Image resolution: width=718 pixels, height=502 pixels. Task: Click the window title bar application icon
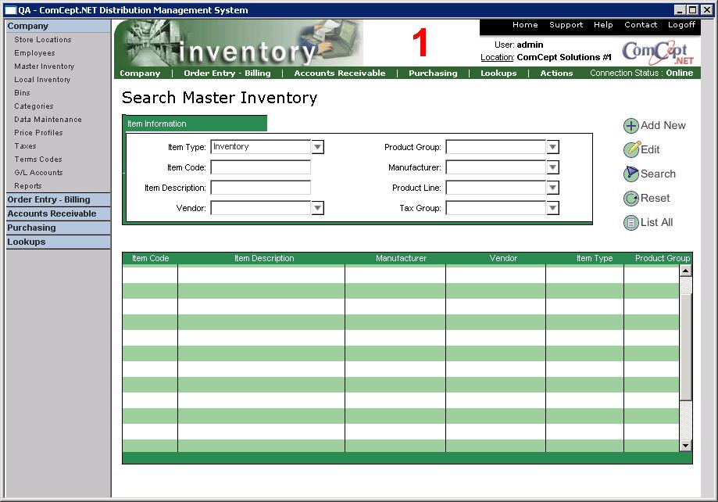point(11,10)
